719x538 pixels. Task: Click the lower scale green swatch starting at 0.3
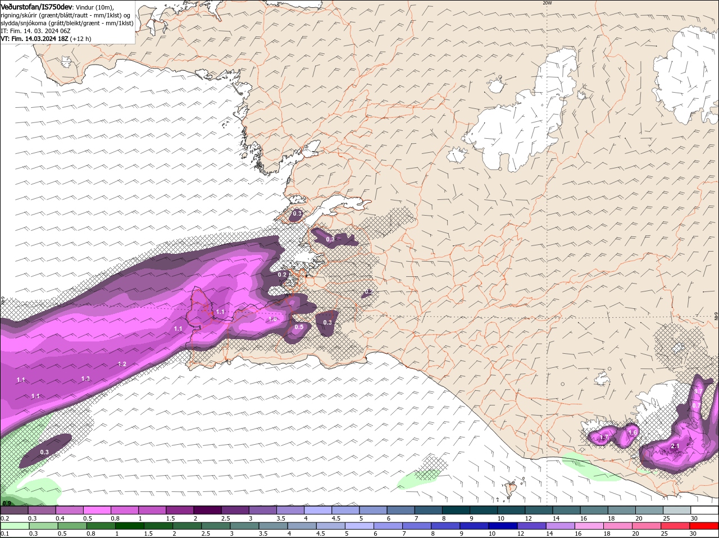click(43, 526)
